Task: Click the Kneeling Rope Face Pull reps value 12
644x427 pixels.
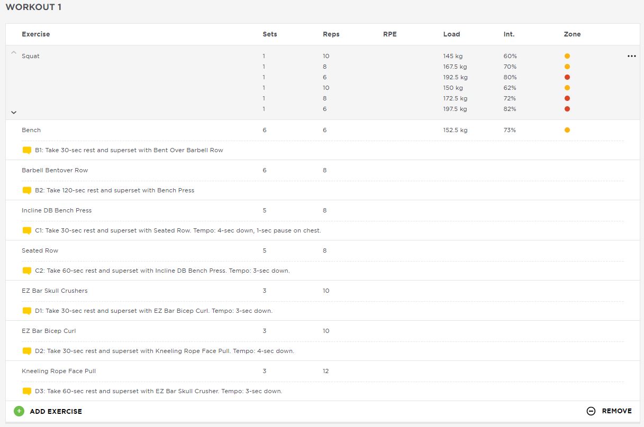Action: (326, 371)
